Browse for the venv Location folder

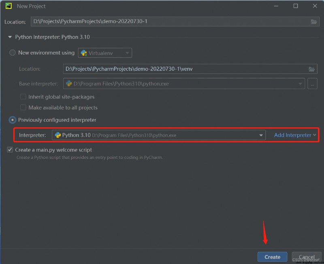[311, 69]
